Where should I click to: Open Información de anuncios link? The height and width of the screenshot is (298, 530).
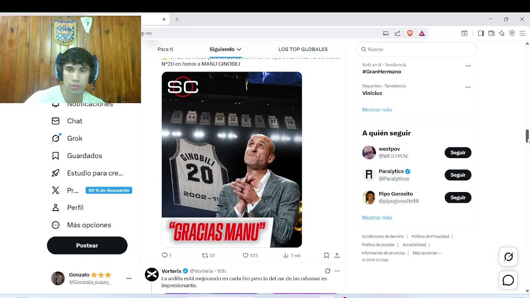pyautogui.click(x=383, y=253)
